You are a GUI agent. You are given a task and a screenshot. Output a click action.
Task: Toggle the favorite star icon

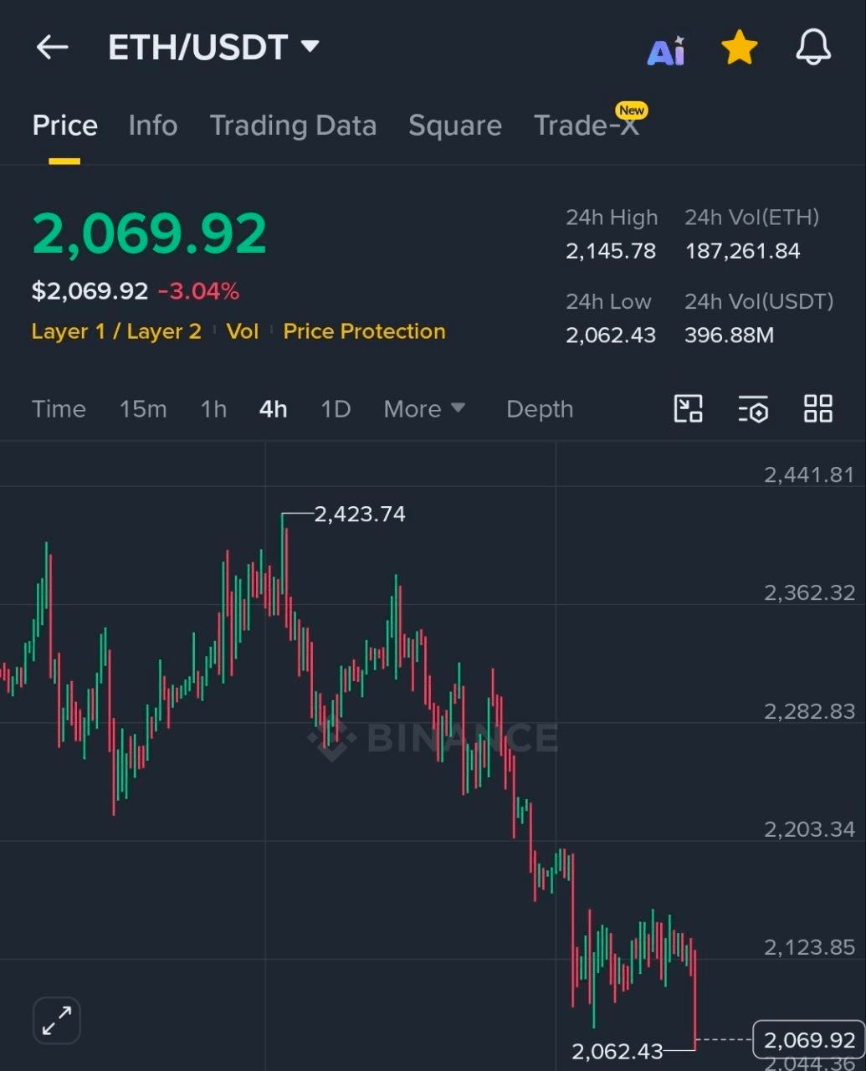click(740, 48)
